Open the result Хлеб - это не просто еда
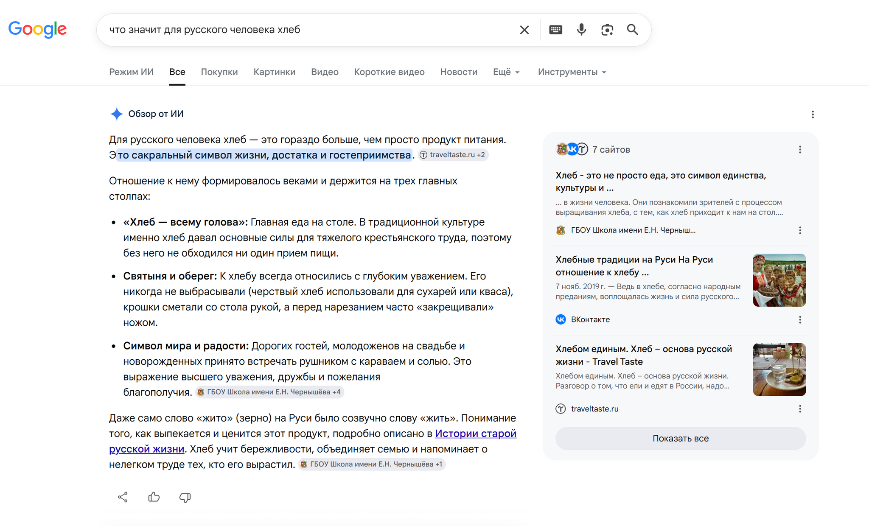 pyautogui.click(x=661, y=182)
